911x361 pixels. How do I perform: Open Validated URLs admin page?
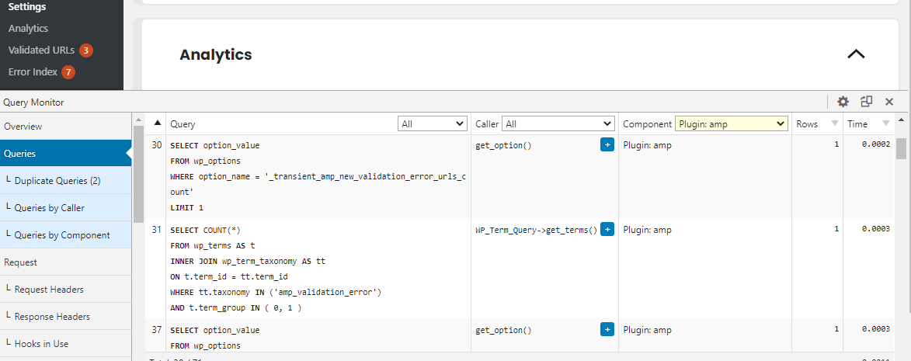point(41,50)
